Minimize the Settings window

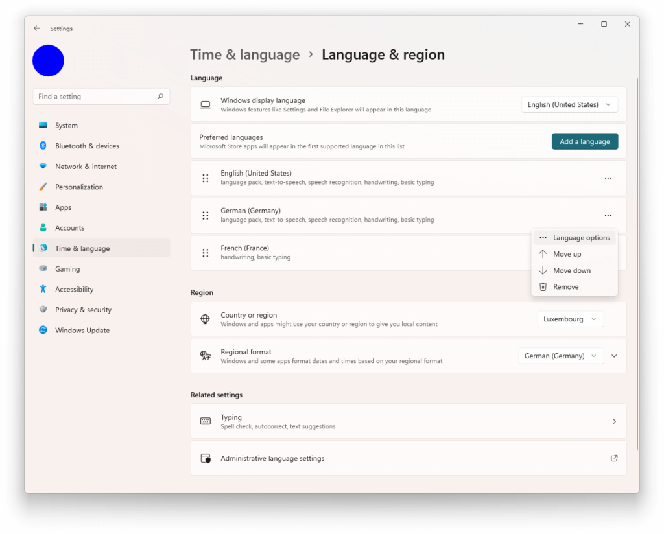(580, 24)
